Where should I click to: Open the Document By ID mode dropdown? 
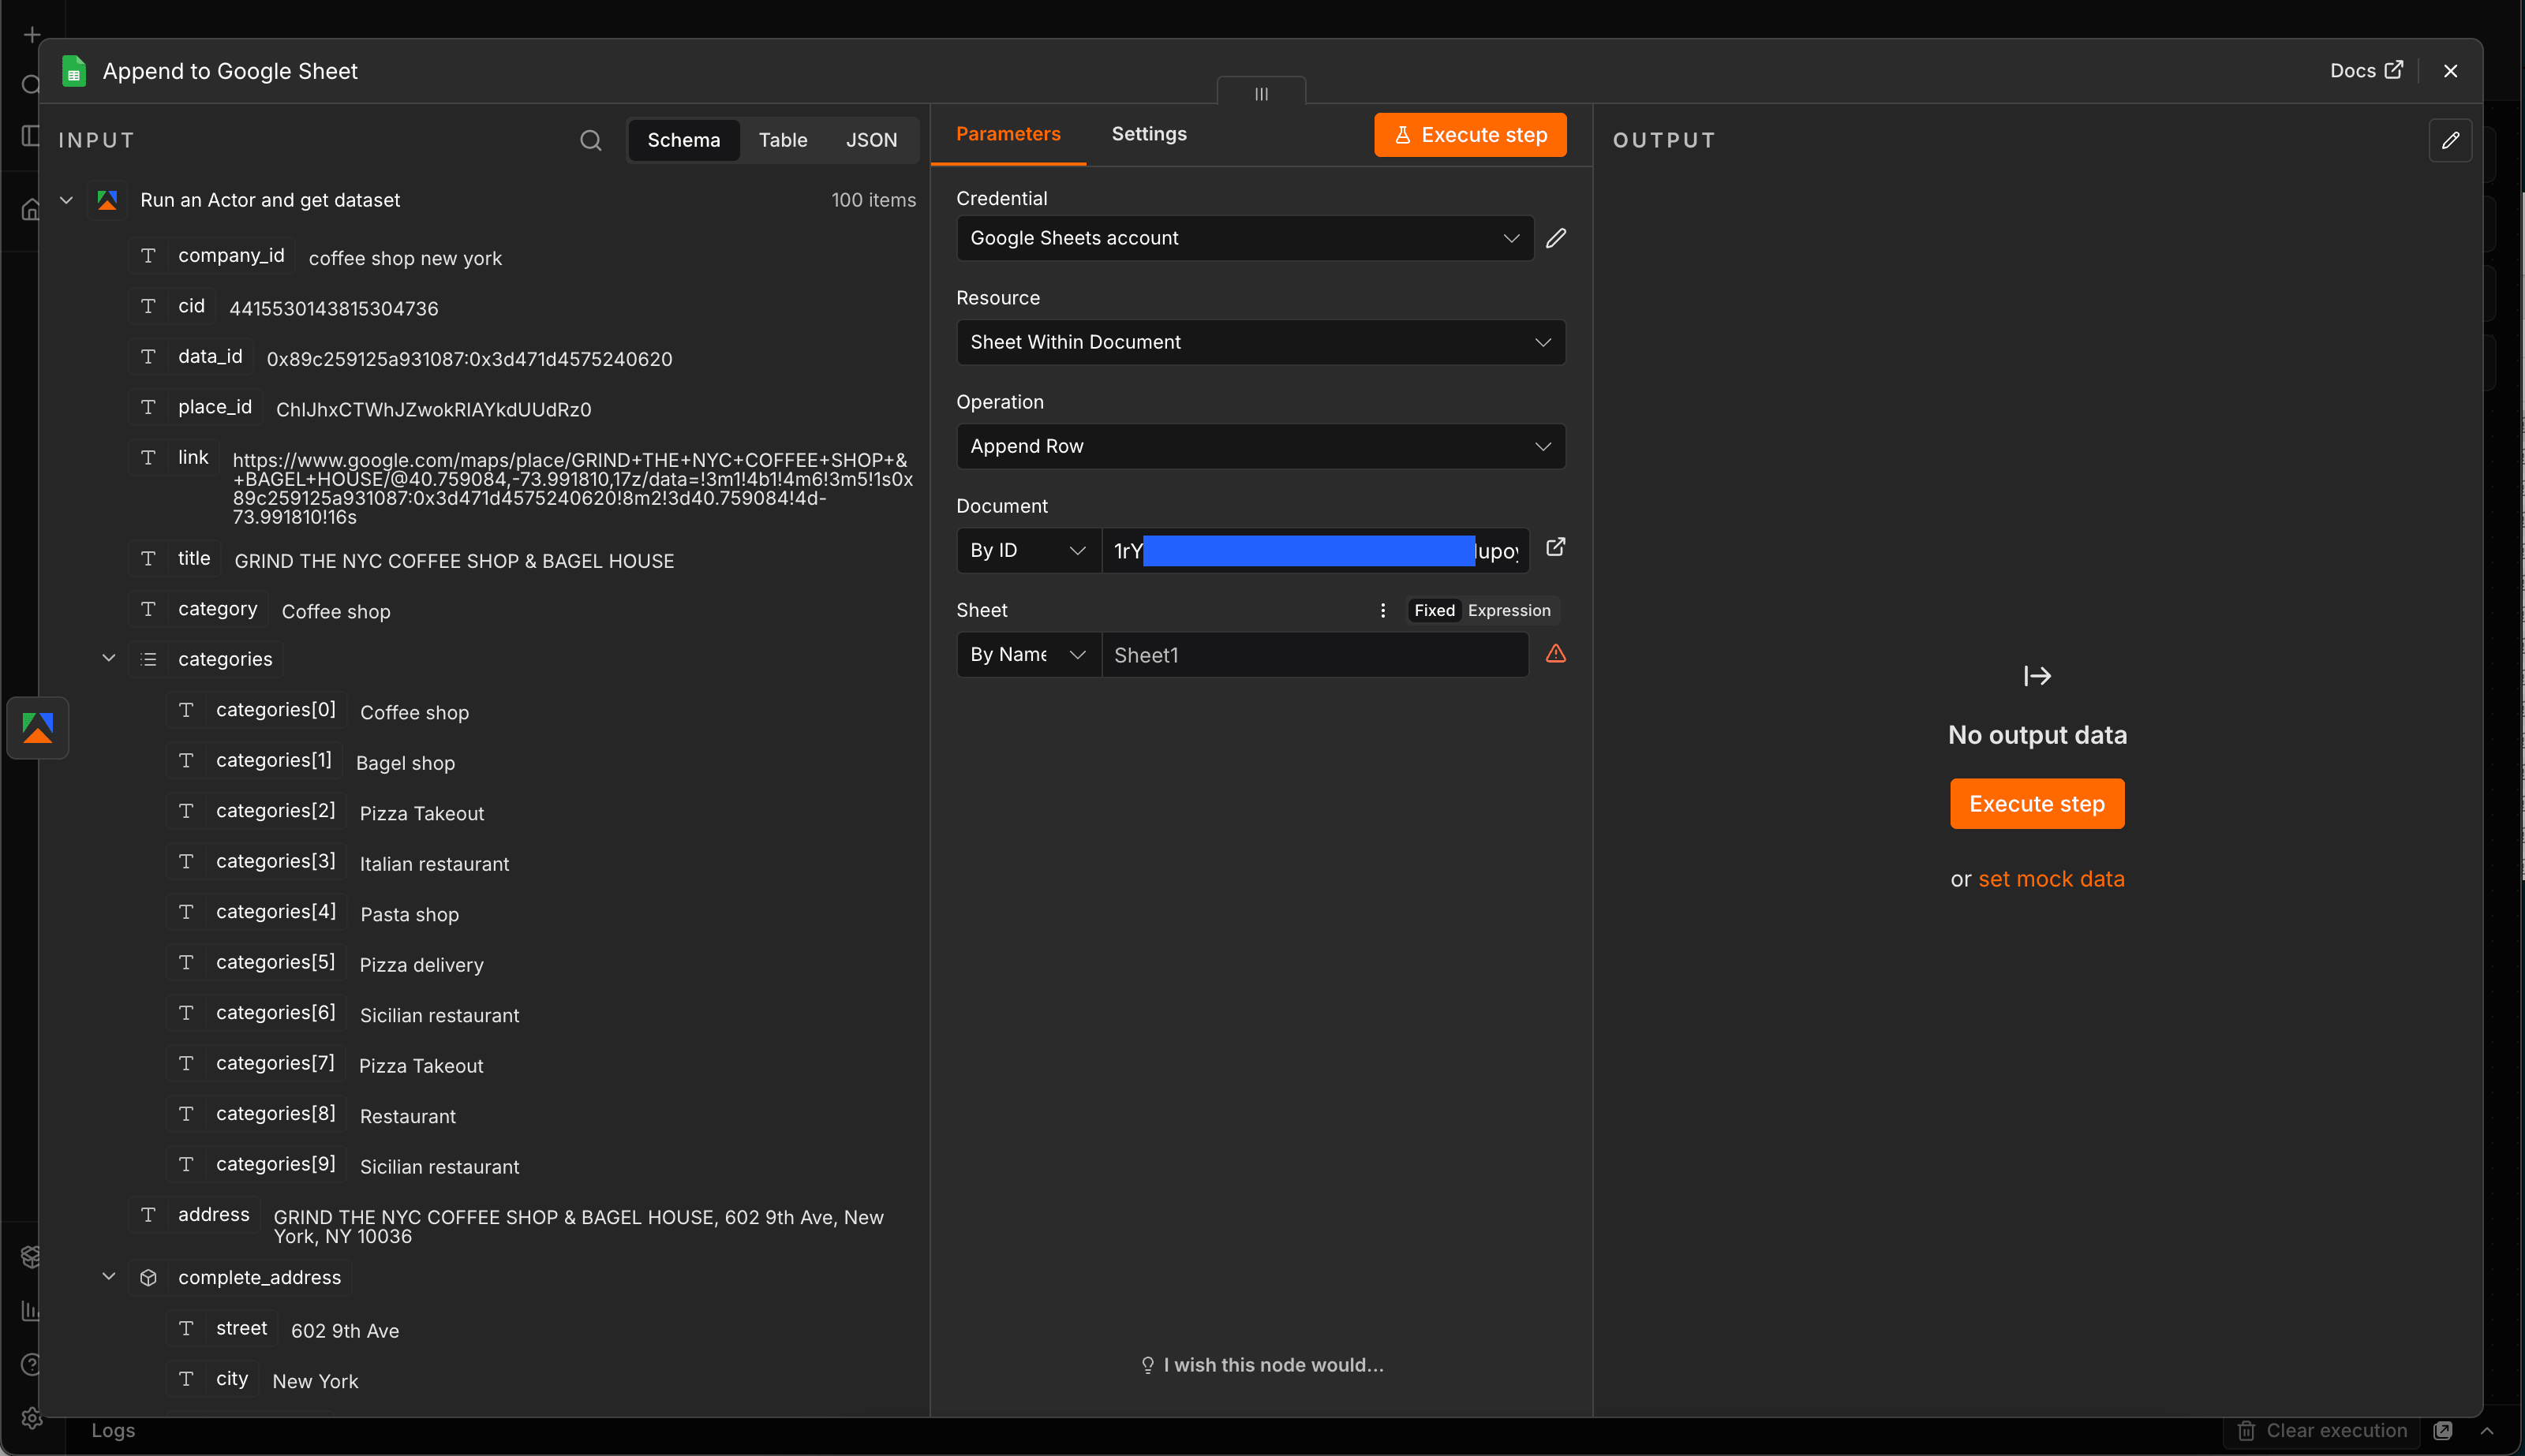[1028, 550]
